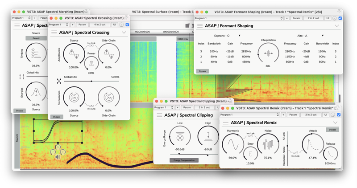Open the Spectral Crossing hamburger menu
This screenshot has width=357, height=188.
pyautogui.click(x=54, y=33)
